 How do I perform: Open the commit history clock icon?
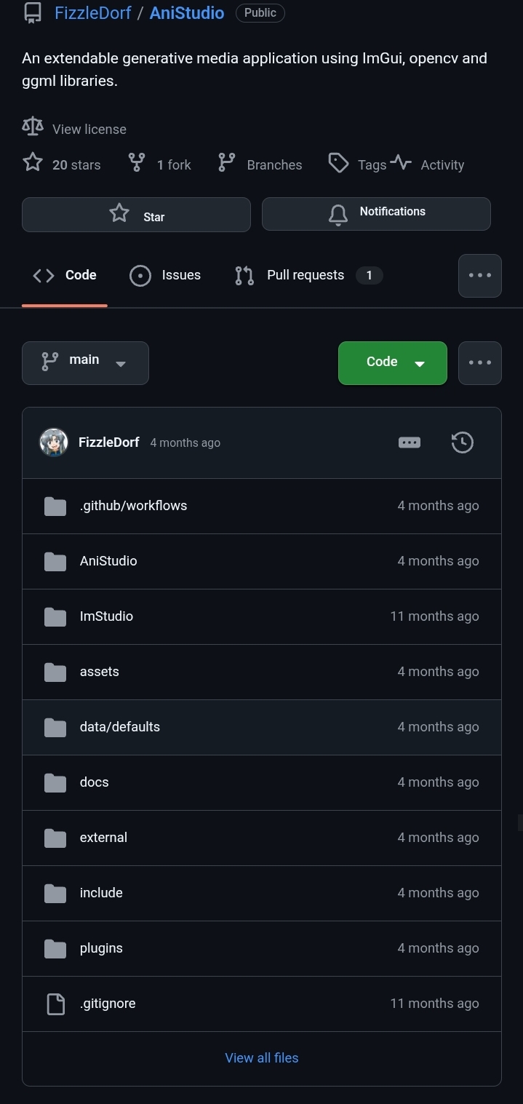tap(462, 442)
